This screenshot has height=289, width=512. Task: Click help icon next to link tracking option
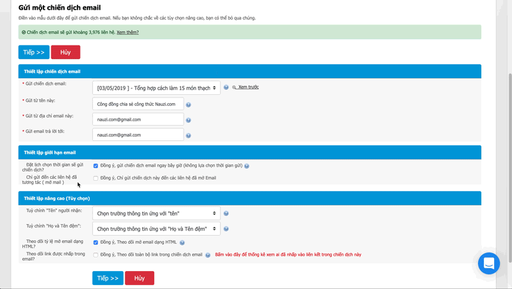click(208, 255)
